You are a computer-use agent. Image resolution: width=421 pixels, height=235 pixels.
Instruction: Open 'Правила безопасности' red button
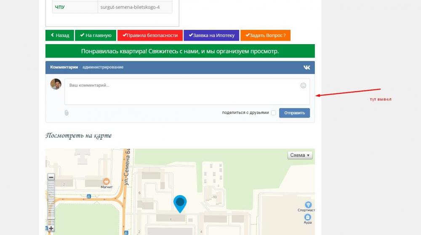click(x=150, y=36)
